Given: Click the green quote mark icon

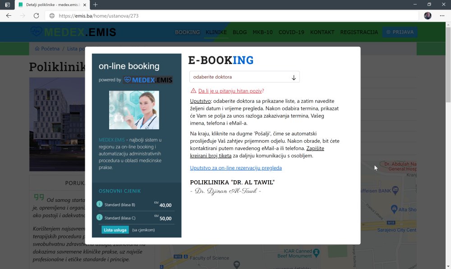Looking at the screenshot, I should (39, 197).
